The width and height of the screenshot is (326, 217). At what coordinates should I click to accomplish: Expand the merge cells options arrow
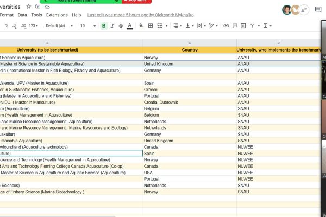pos(166,25)
